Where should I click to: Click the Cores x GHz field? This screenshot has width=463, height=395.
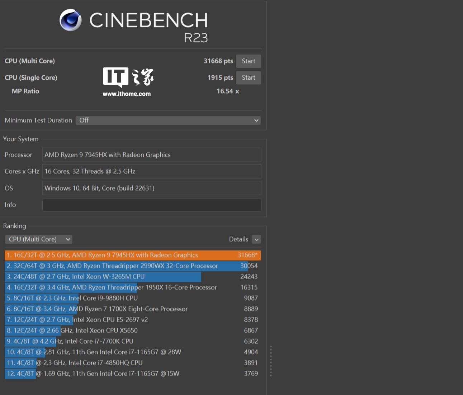pos(152,171)
